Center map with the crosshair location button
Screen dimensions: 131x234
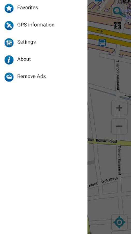(119, 222)
